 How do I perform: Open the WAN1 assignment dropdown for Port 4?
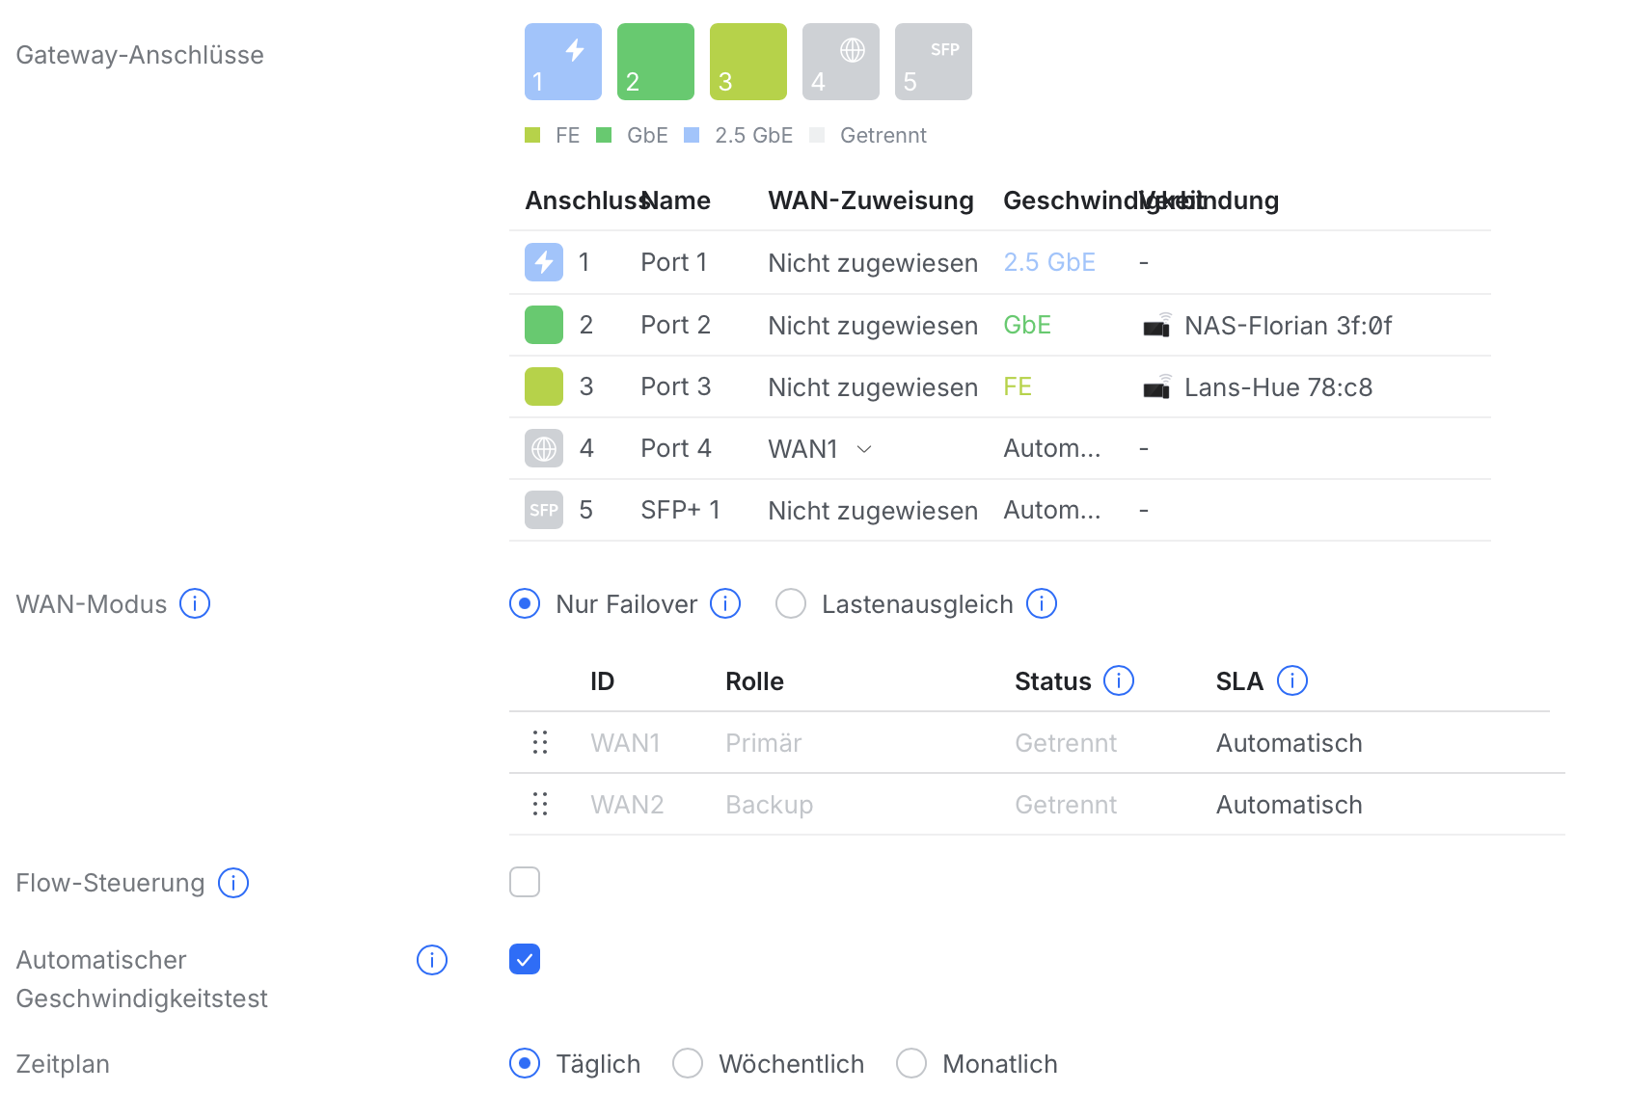821,449
